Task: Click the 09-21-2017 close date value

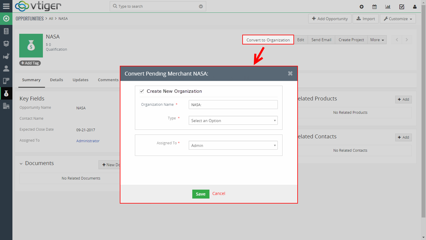Action: (85, 130)
